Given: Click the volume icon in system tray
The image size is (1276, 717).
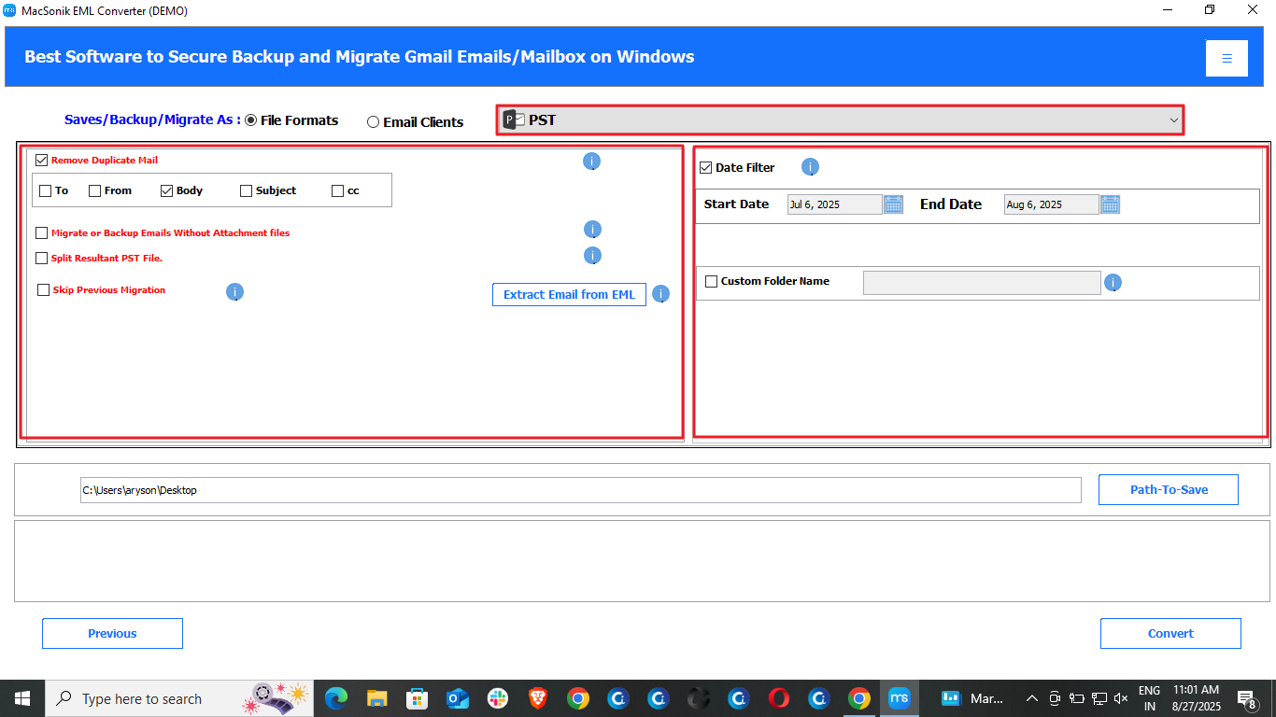Looking at the screenshot, I should pos(1121,698).
